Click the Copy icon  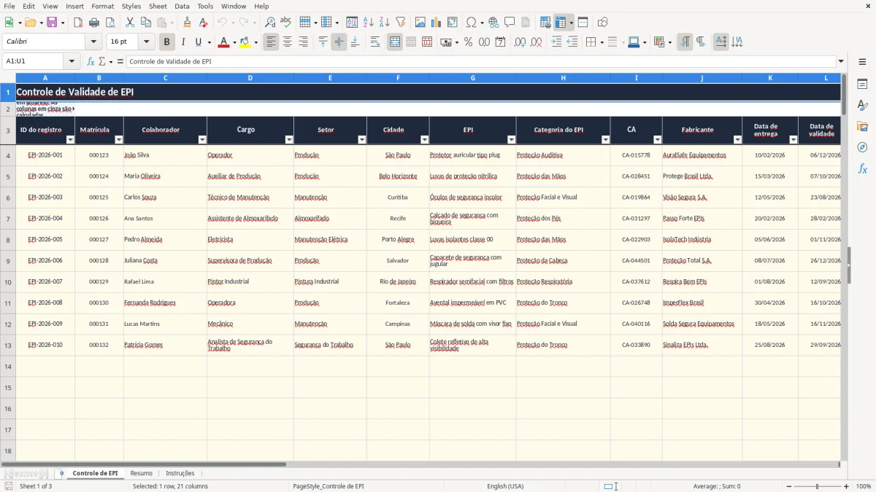click(x=146, y=23)
